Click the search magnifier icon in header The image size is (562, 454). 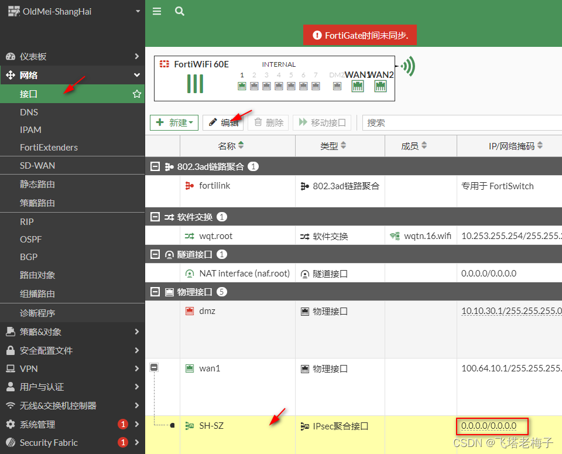180,12
